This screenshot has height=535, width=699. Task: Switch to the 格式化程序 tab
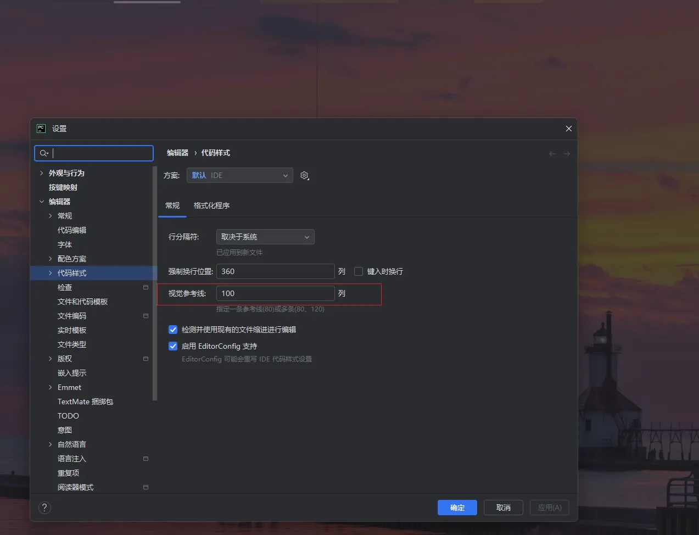[211, 205]
